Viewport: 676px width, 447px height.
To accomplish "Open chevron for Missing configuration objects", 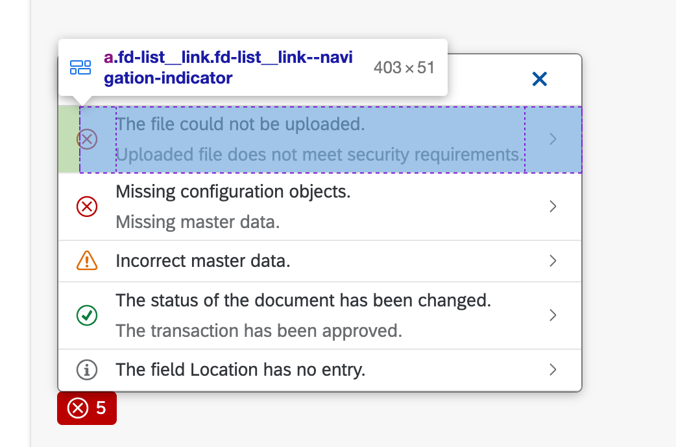I will pyautogui.click(x=553, y=207).
